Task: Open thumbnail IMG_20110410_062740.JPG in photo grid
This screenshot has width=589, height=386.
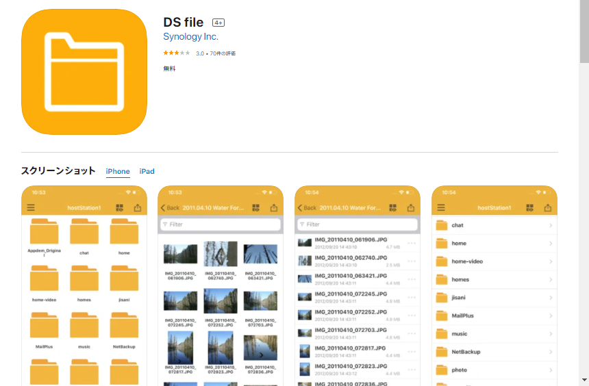Action: (x=221, y=254)
